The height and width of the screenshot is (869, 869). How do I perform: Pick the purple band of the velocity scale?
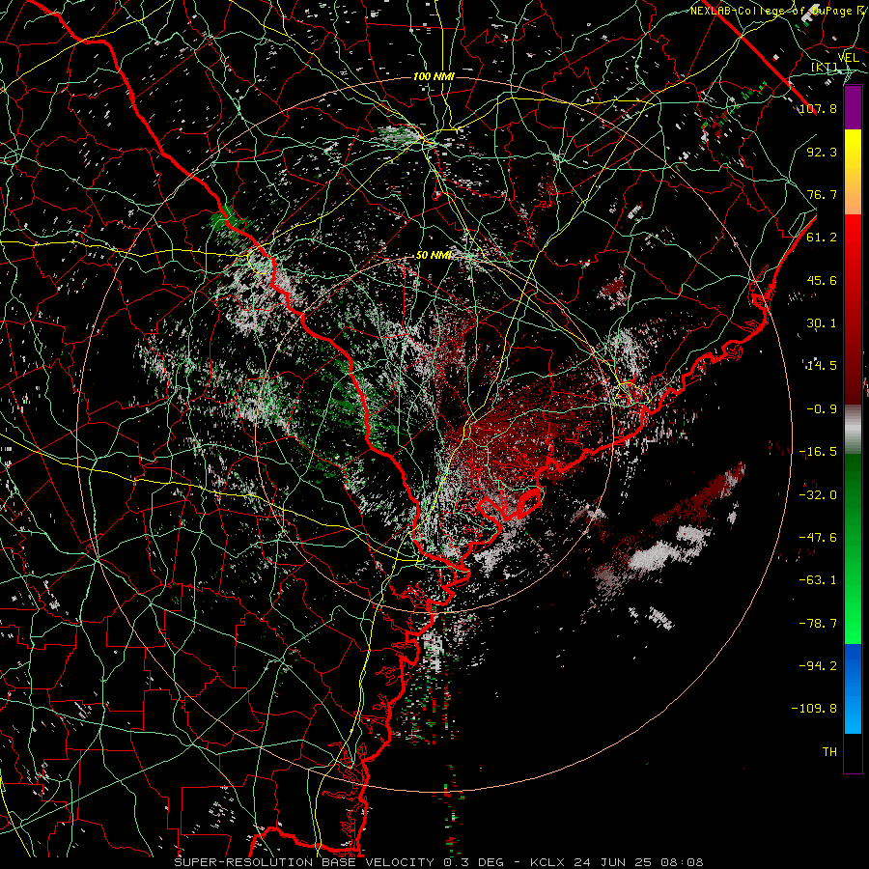(x=853, y=107)
